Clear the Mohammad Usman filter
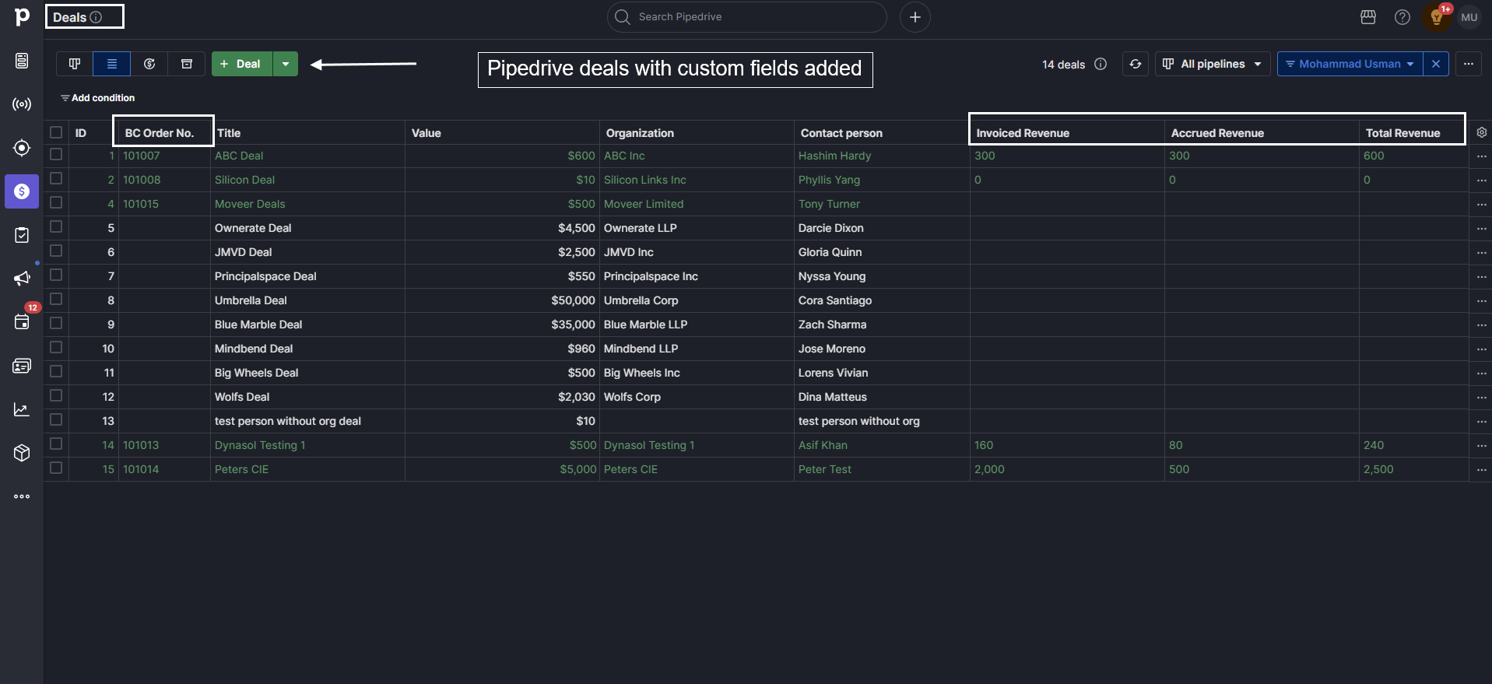Image resolution: width=1492 pixels, height=684 pixels. 1436,64
